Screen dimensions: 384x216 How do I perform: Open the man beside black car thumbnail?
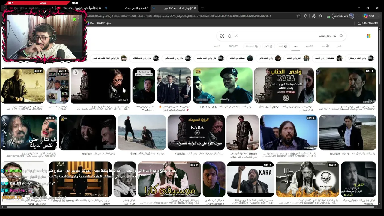tap(348, 132)
